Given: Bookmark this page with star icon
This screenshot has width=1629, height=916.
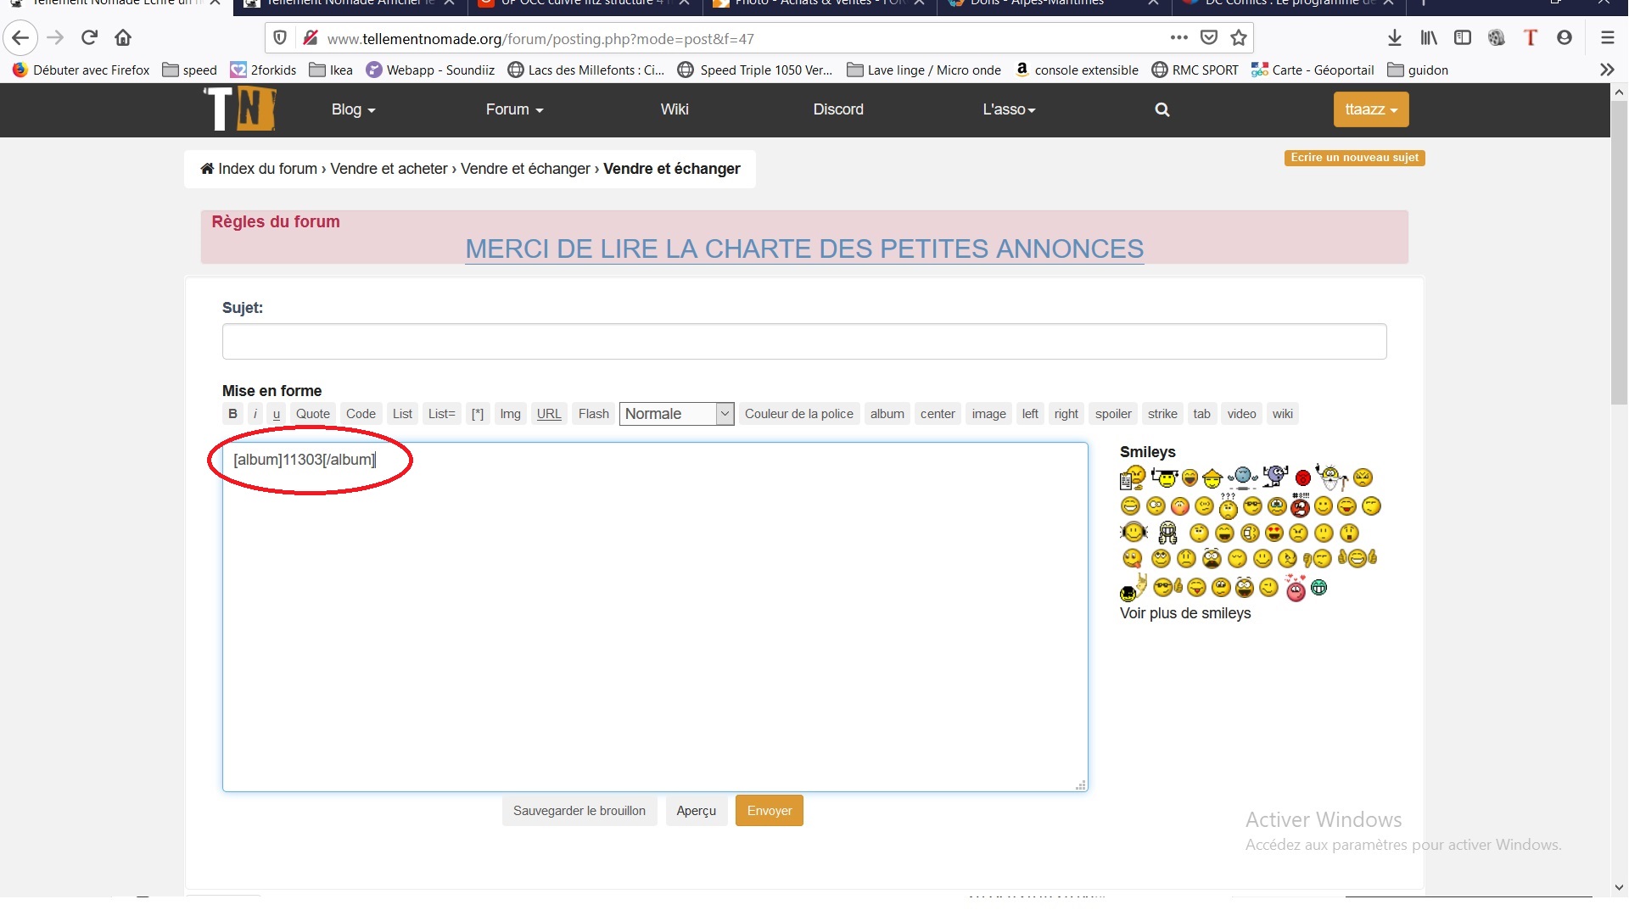Looking at the screenshot, I should click(1239, 37).
